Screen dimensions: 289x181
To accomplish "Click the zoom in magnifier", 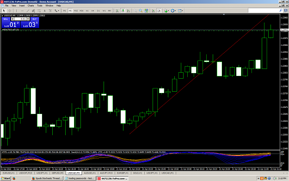I will (135, 11).
